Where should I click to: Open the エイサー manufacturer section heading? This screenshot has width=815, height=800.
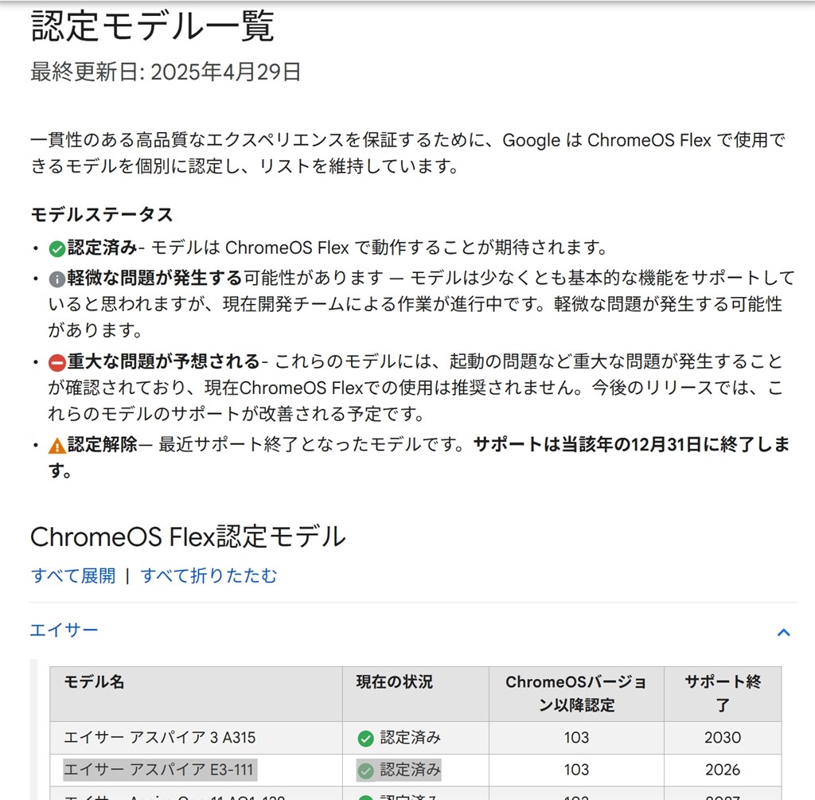pyautogui.click(x=64, y=630)
